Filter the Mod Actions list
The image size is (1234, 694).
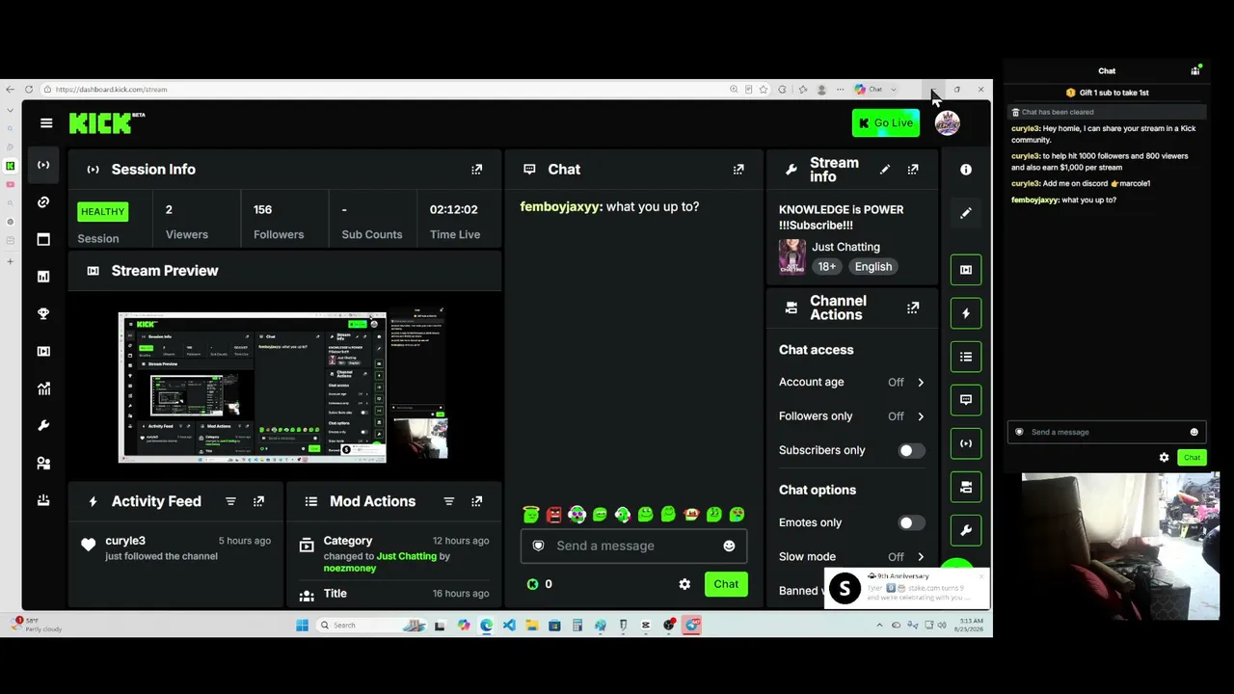click(x=448, y=501)
